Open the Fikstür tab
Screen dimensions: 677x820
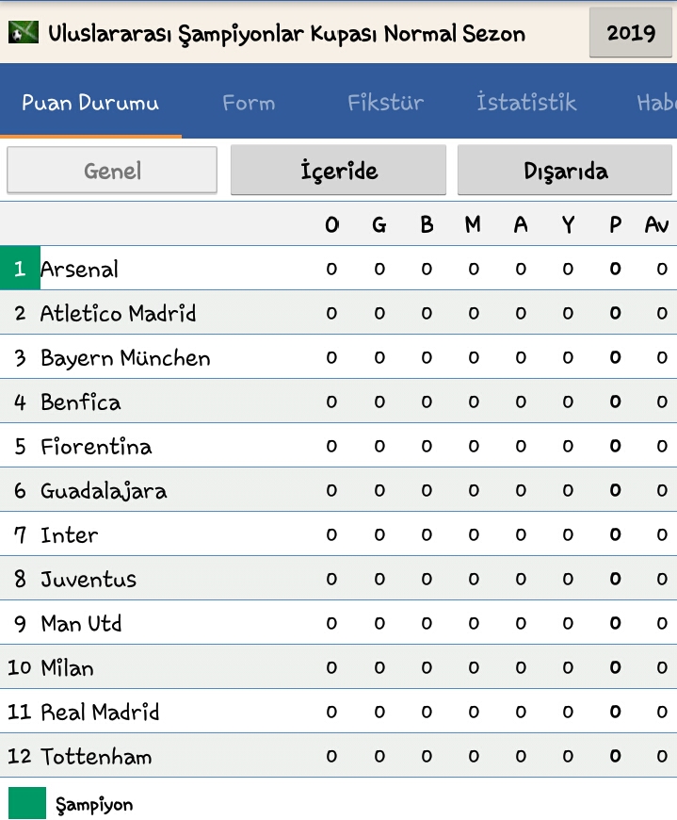[x=385, y=103]
